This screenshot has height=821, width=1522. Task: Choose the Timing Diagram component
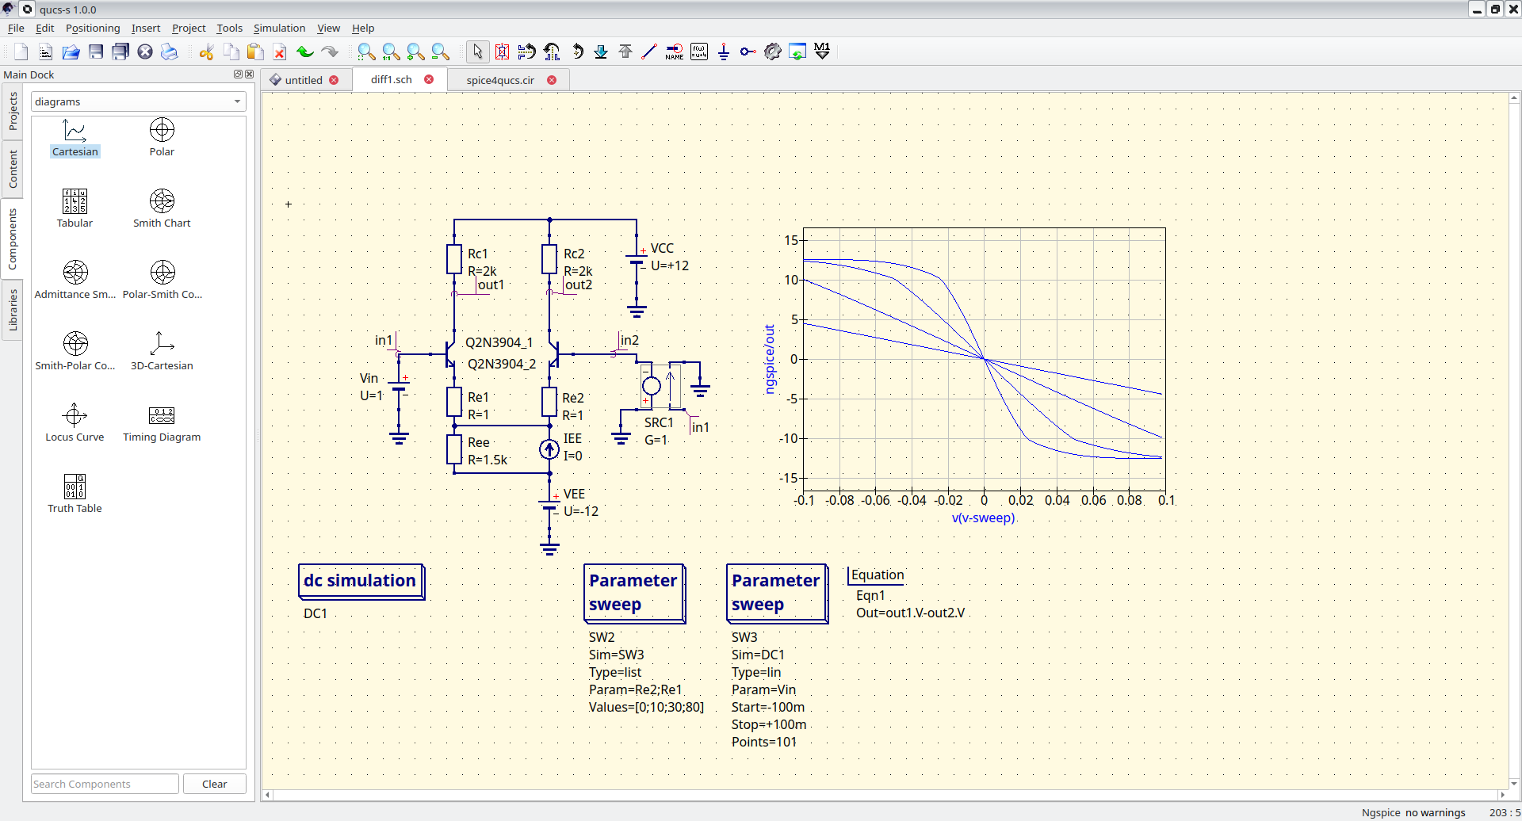[162, 422]
